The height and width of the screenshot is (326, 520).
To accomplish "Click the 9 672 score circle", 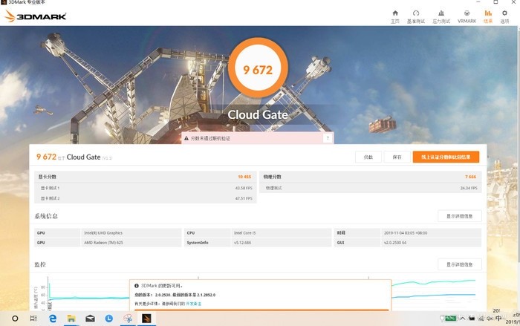I will click(258, 68).
